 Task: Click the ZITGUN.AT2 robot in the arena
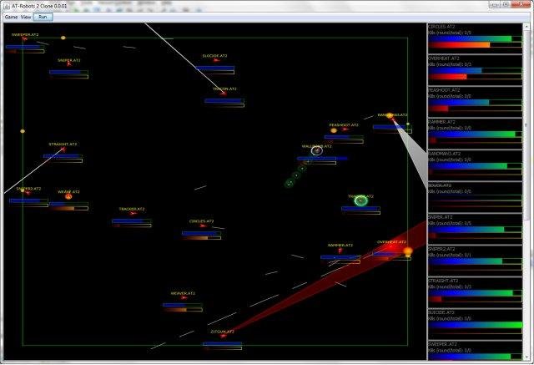coord(223,336)
